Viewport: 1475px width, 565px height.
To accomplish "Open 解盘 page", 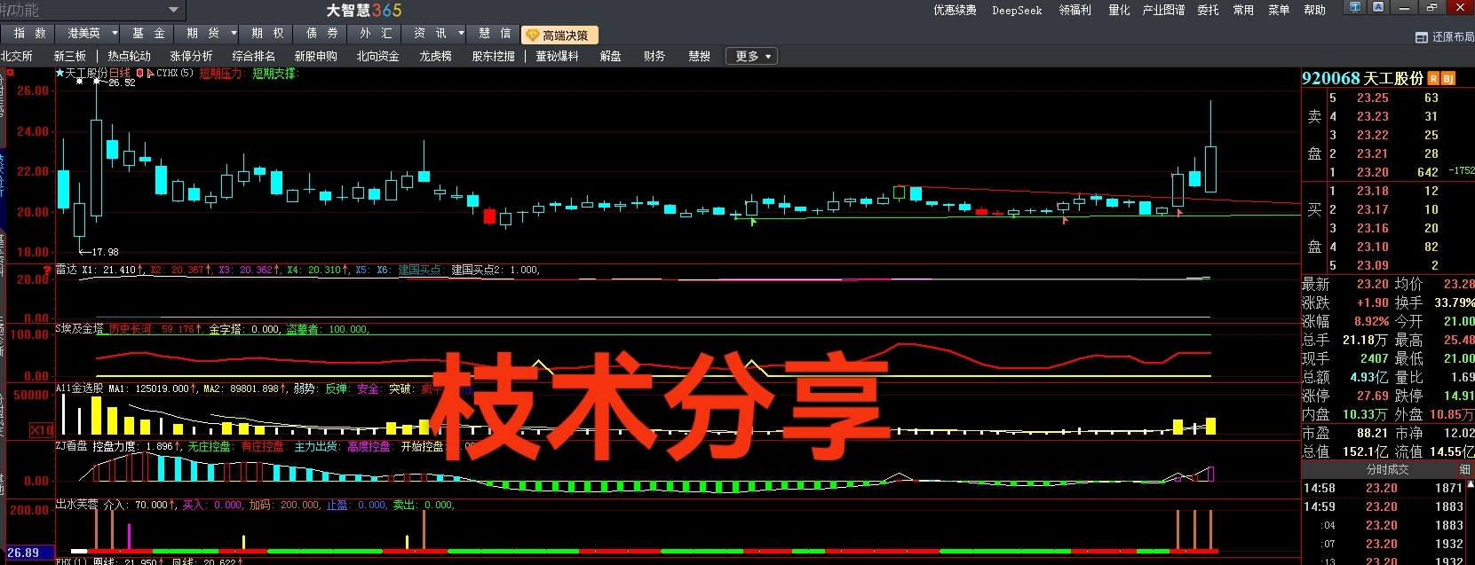I will (x=611, y=56).
